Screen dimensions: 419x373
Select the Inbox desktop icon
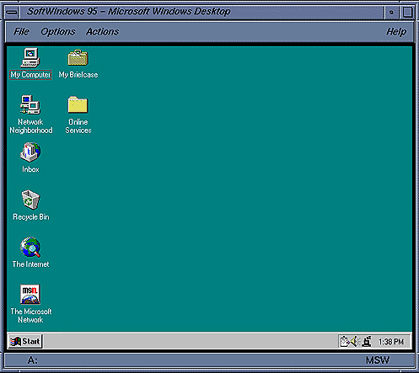point(30,152)
